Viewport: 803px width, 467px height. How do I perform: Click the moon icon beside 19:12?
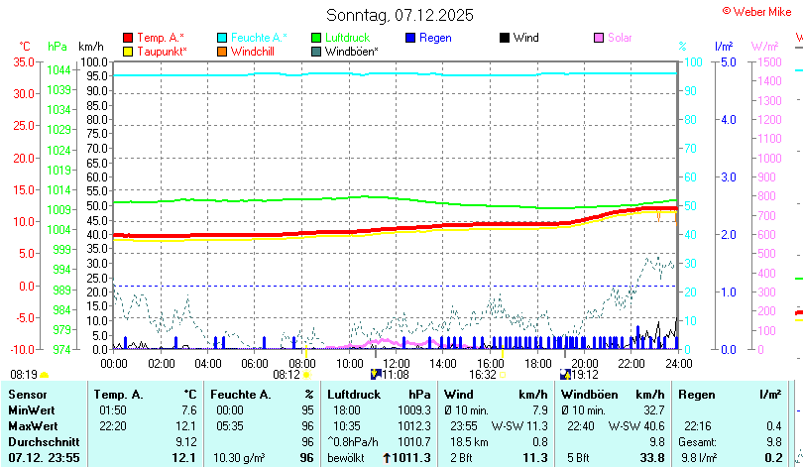click(565, 375)
